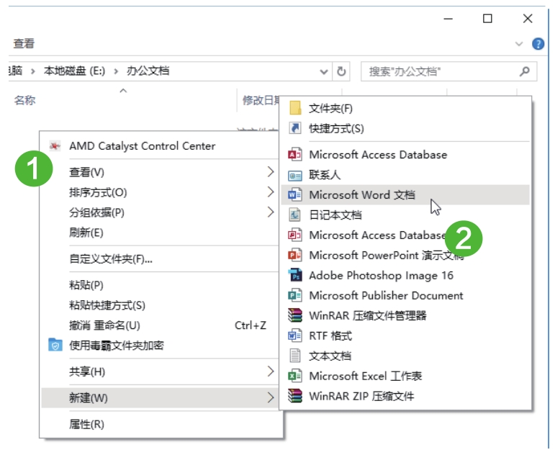555x455 pixels.
Task: Sort by the 名称 column header
Action: tap(24, 100)
